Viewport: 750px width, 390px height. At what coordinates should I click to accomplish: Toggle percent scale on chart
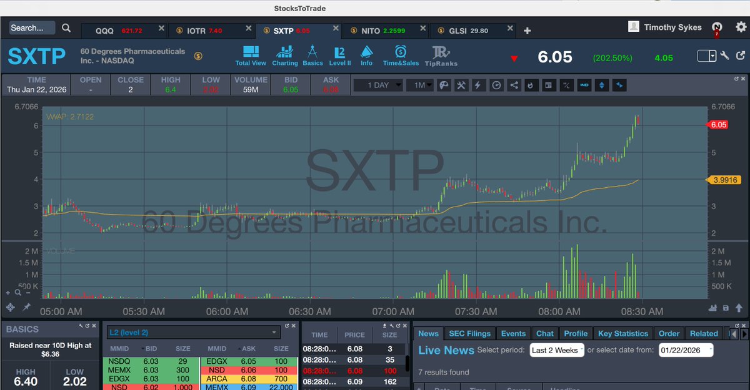pyautogui.click(x=566, y=85)
